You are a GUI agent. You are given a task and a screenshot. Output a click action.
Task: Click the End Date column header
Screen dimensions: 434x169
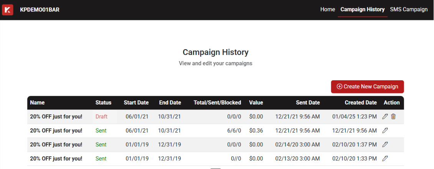coord(170,103)
